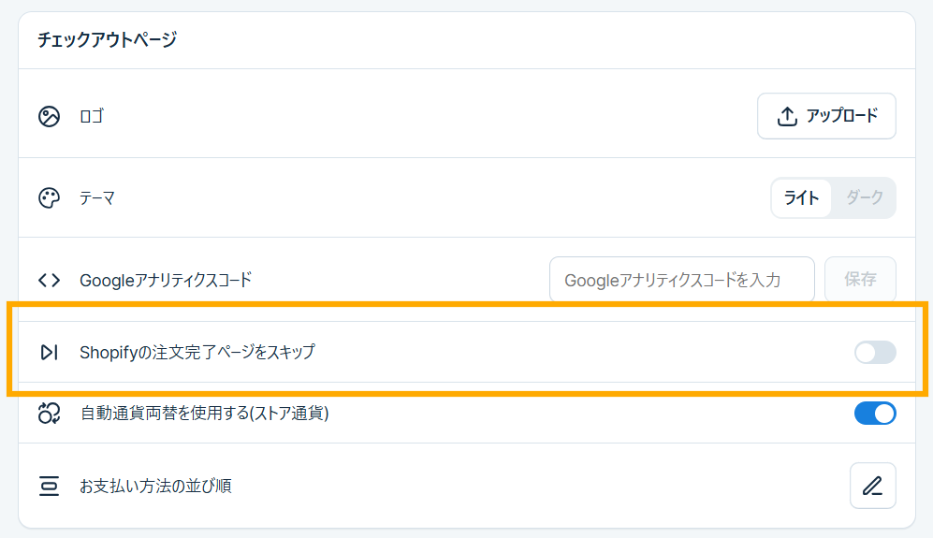
Task: Click the 自動通貨両替を使用する(ストア通貨) label
Action: pos(205,413)
